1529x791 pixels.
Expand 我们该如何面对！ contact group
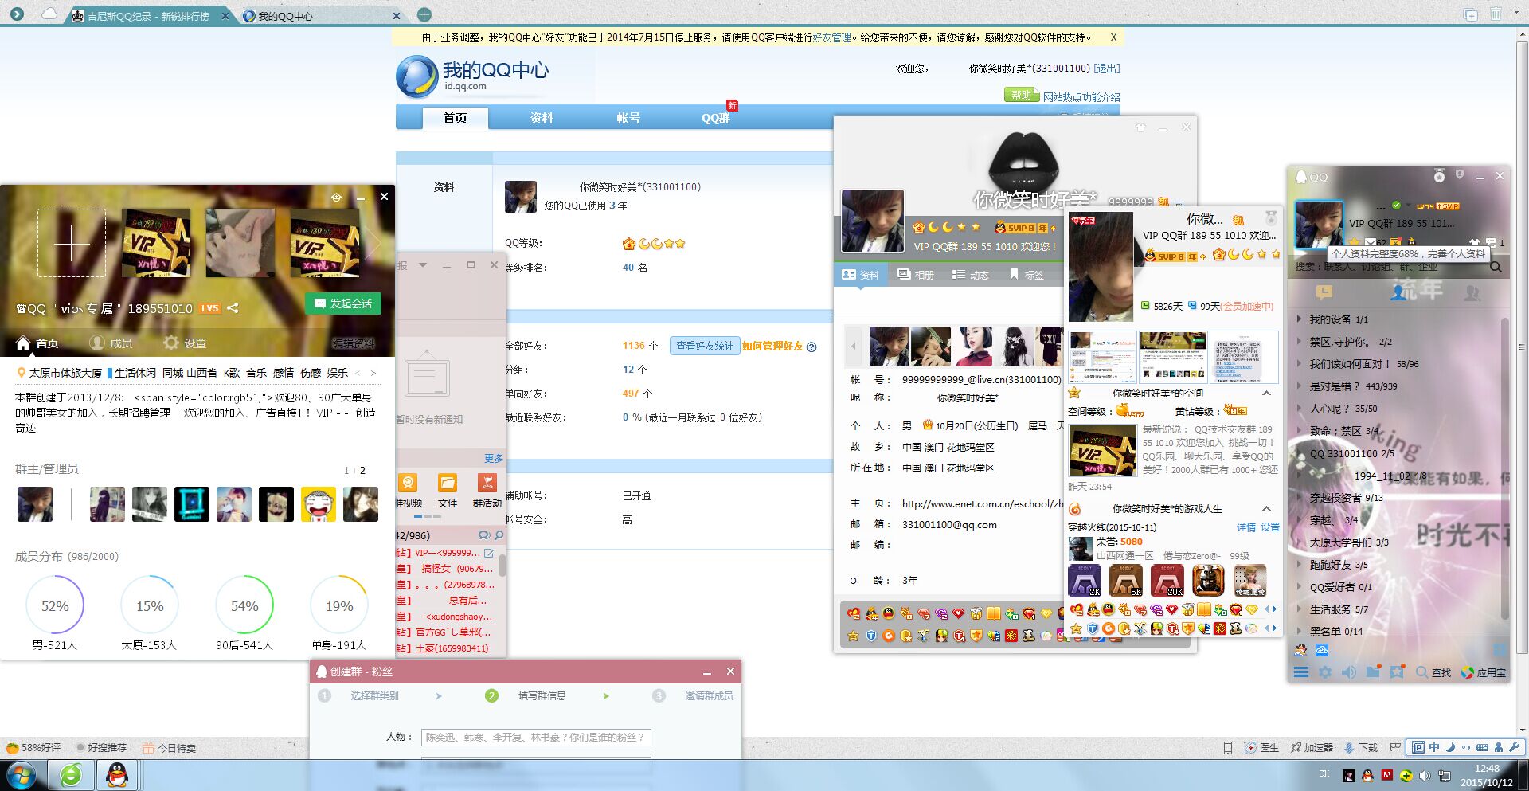pos(1300,363)
